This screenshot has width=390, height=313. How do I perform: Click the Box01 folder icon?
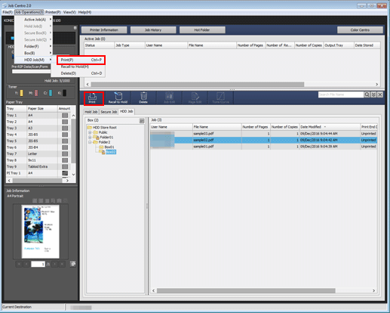(101, 147)
